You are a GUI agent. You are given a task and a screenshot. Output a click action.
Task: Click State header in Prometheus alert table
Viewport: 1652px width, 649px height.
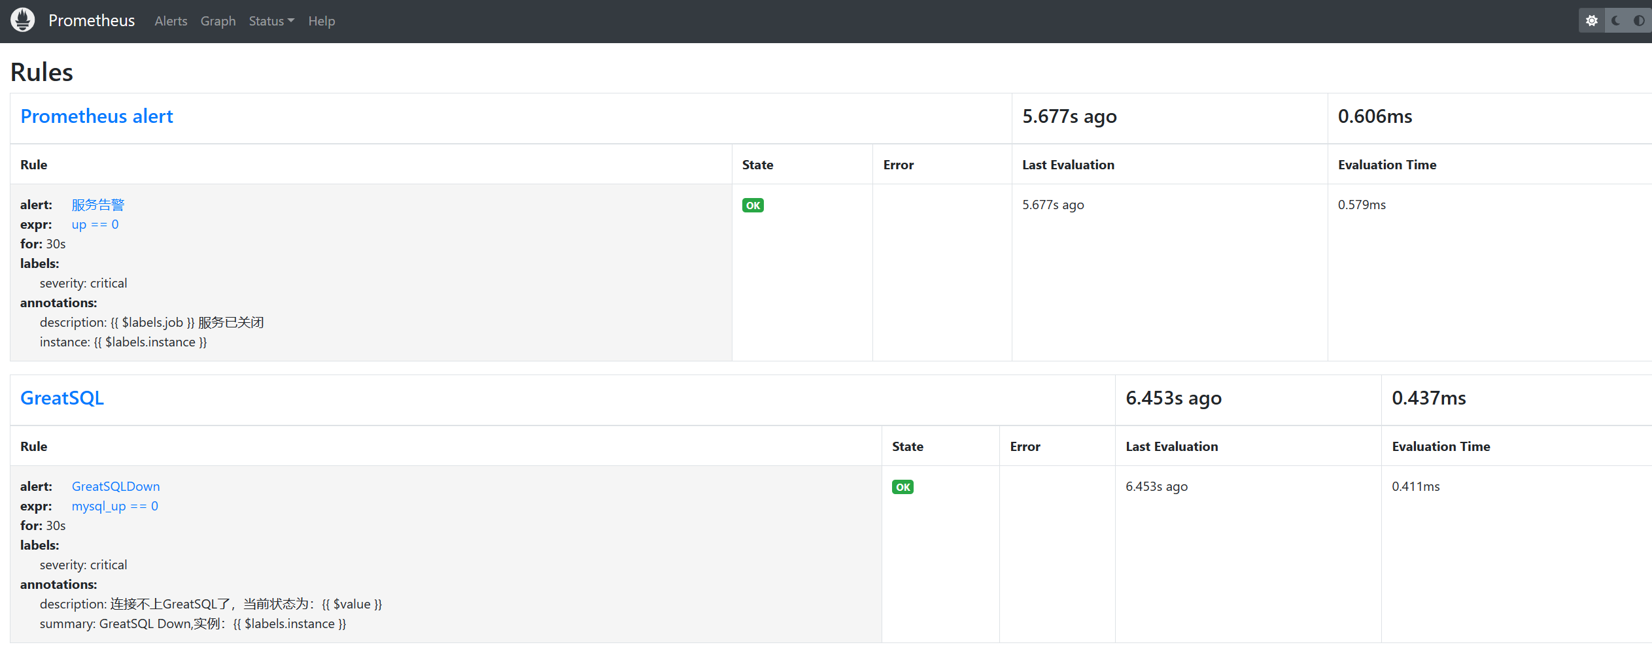coord(757,165)
